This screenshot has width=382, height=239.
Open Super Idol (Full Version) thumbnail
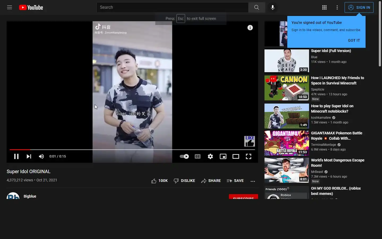pos(287,61)
